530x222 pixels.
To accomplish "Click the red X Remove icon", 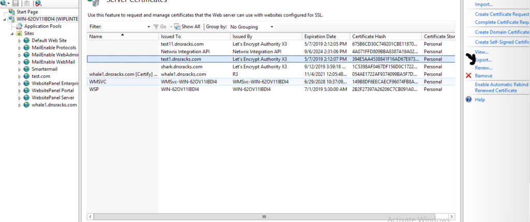I will pos(469,75).
